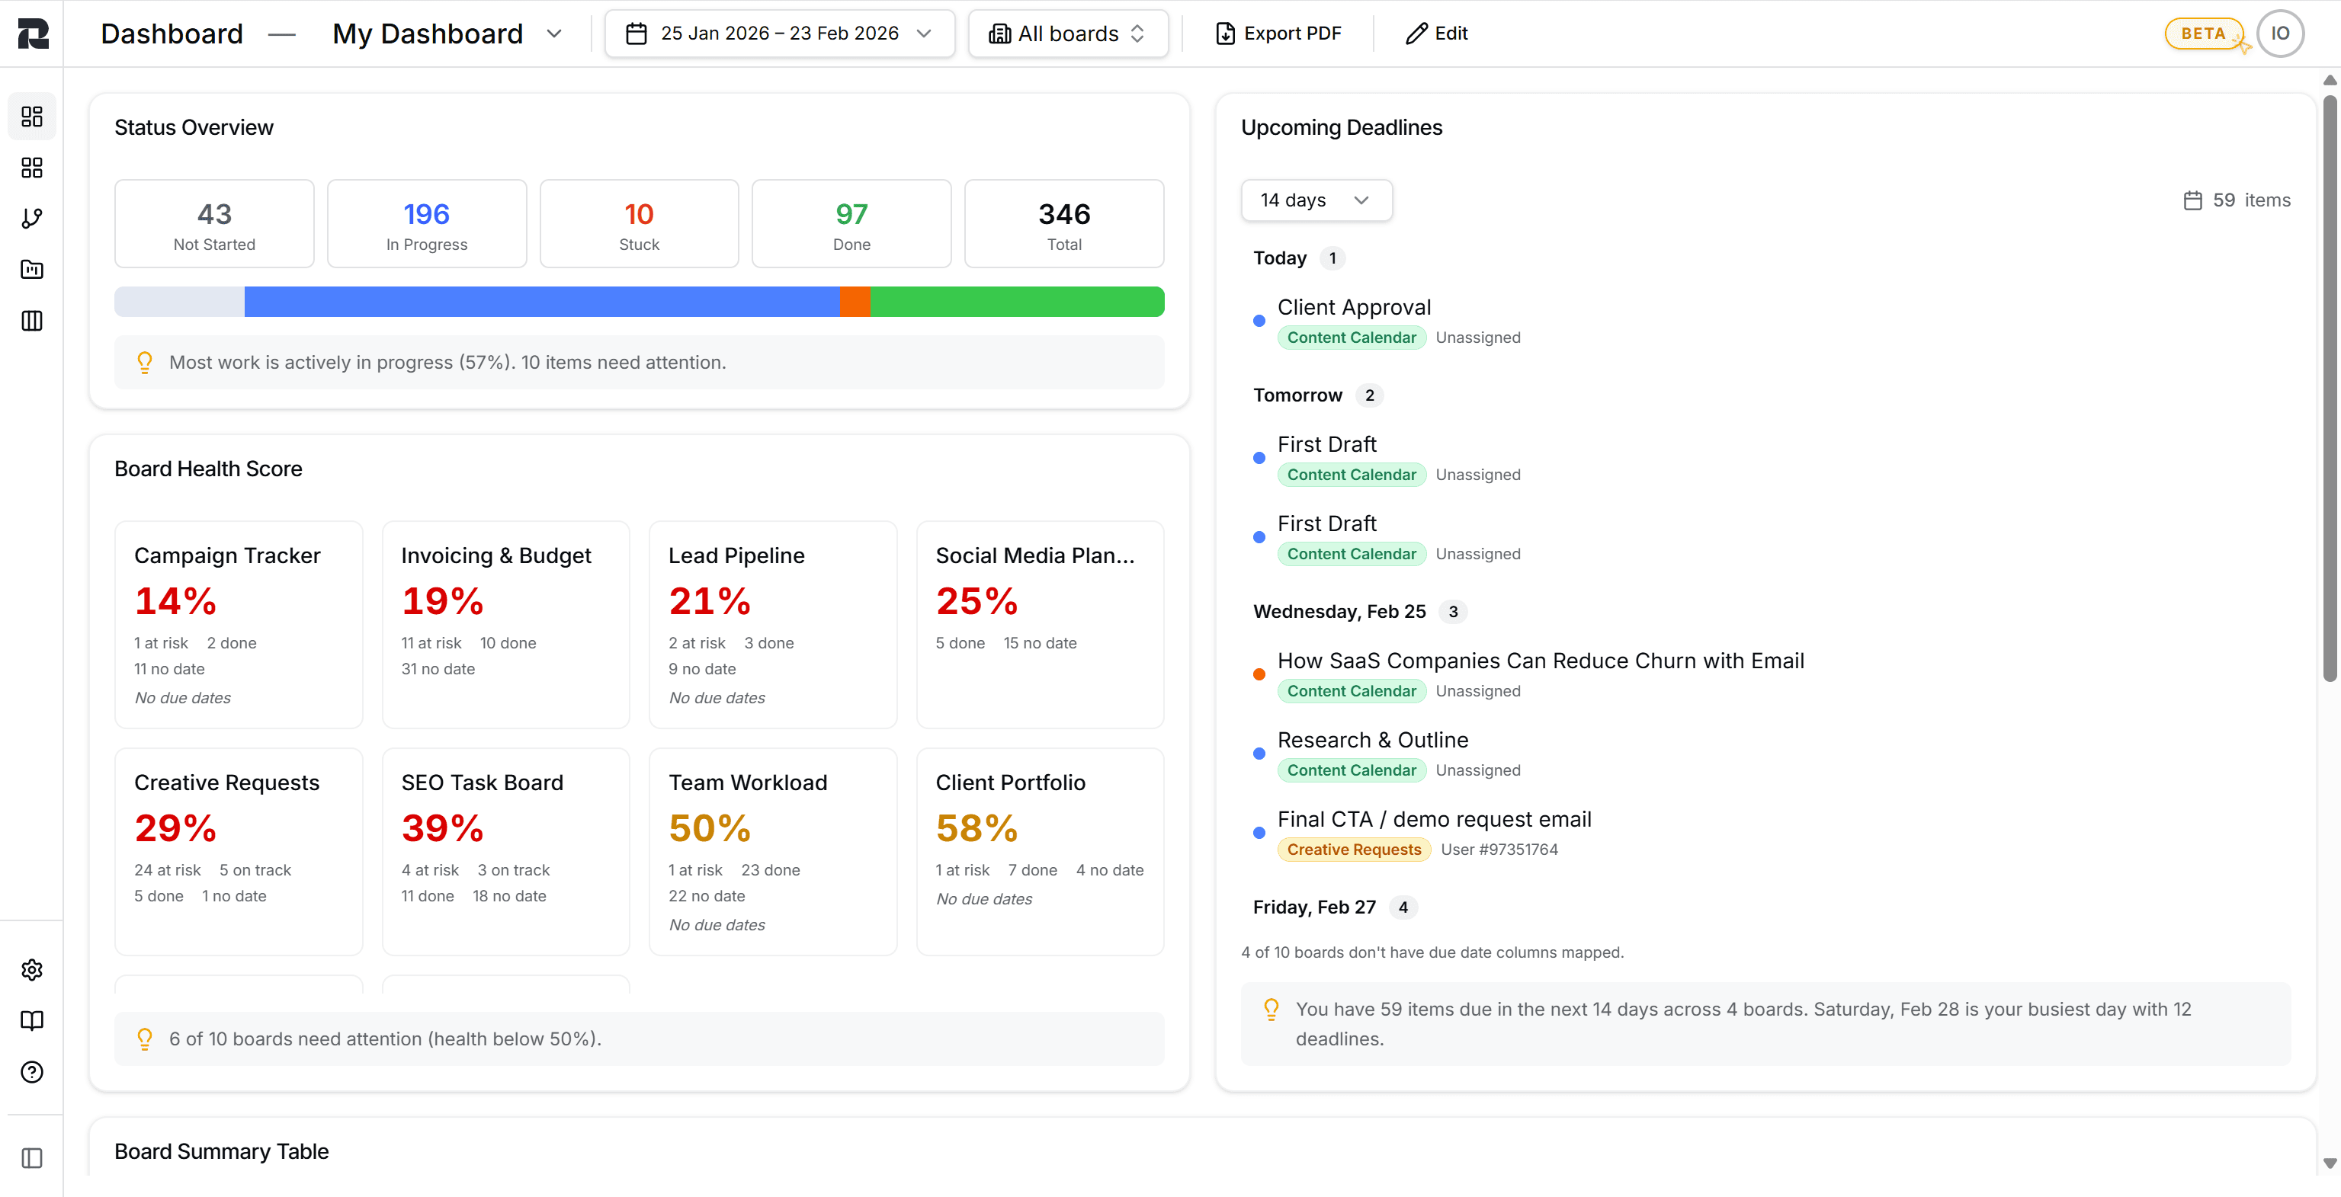The image size is (2341, 1197).
Task: Open Settings via the gear icon
Action: point(31,969)
